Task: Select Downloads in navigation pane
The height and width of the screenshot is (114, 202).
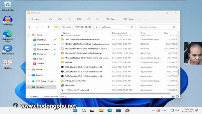Action: click(43, 44)
